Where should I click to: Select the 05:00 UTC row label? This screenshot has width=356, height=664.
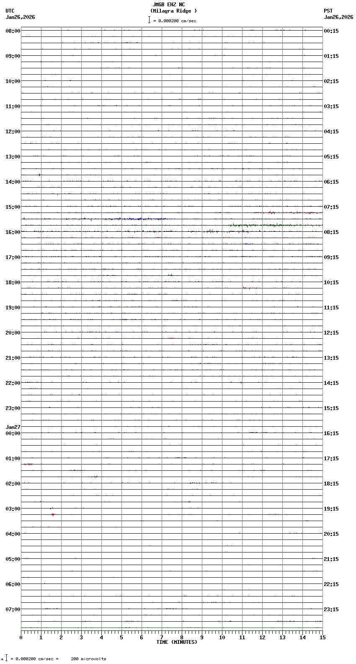coord(13,559)
